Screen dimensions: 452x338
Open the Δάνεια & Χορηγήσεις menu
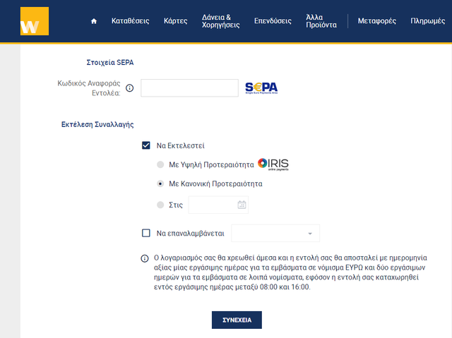point(221,21)
